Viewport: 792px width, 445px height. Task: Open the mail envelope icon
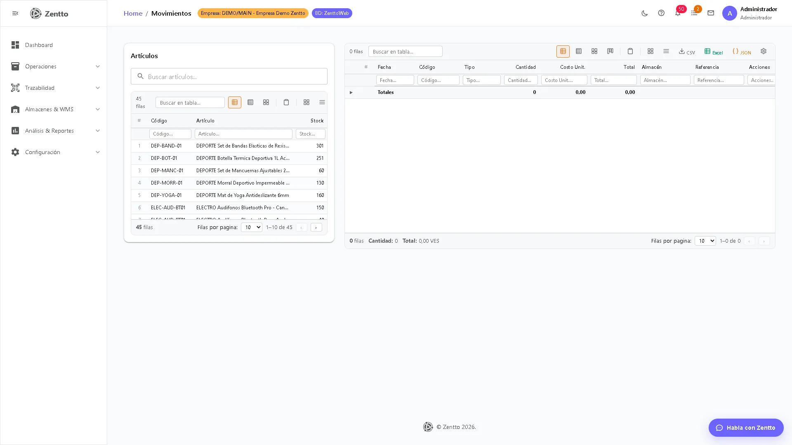point(711,13)
